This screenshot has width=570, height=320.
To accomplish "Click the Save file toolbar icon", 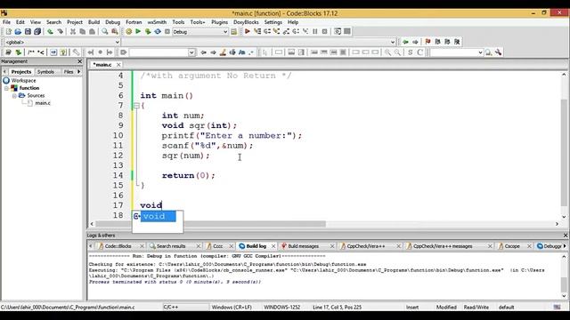I will [x=28, y=32].
